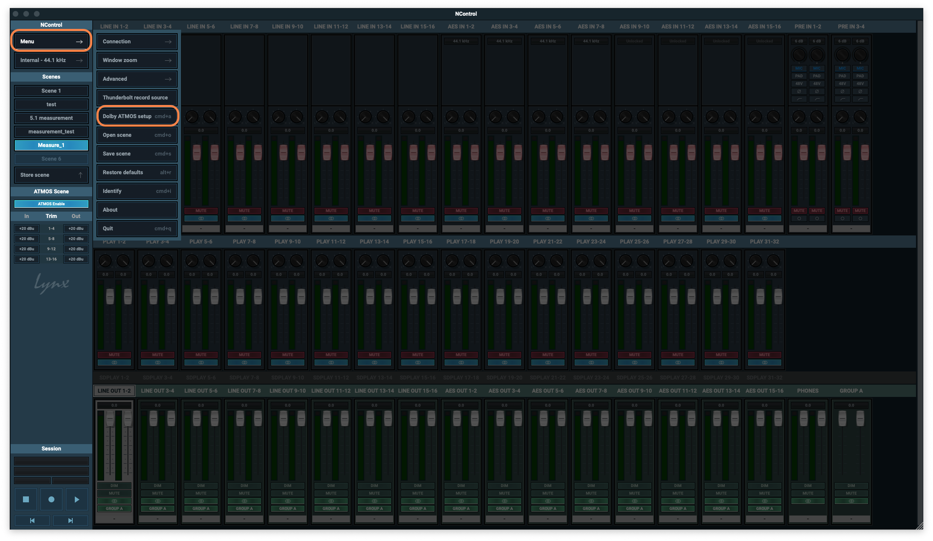933x541 pixels.
Task: Open the Internal - 44.1 kHz clock selector
Action: [51, 60]
